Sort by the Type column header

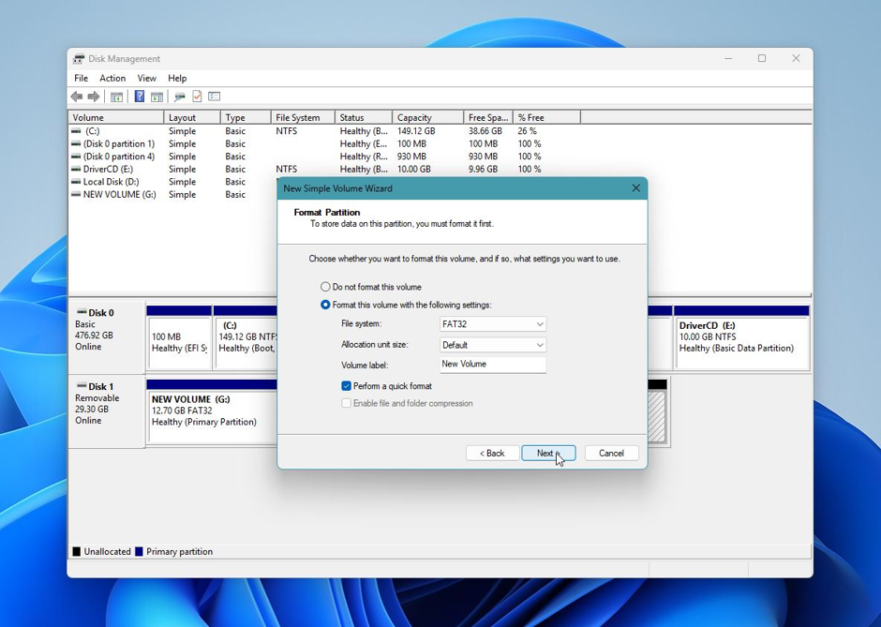click(246, 117)
